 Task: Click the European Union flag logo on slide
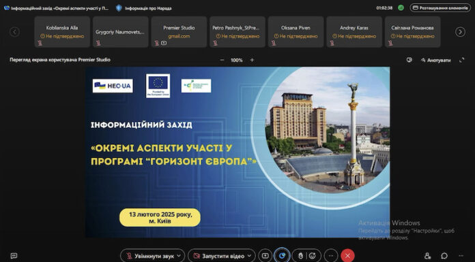pos(158,86)
